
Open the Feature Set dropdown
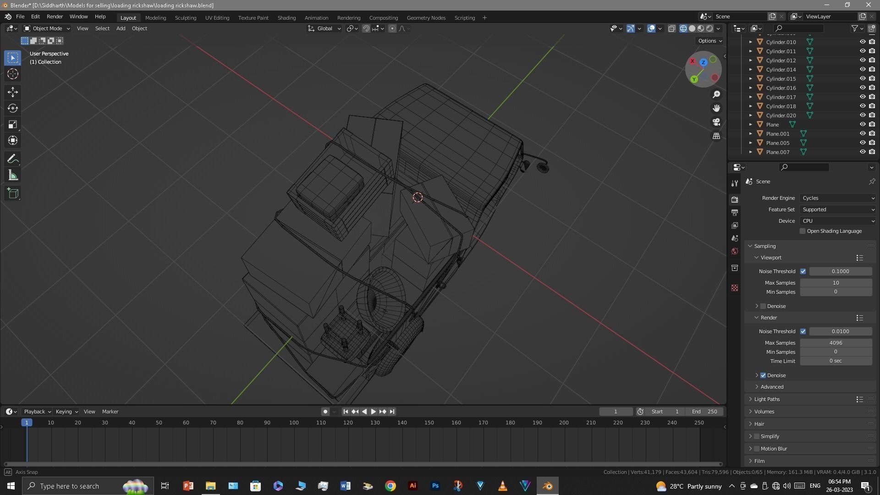coord(838,209)
